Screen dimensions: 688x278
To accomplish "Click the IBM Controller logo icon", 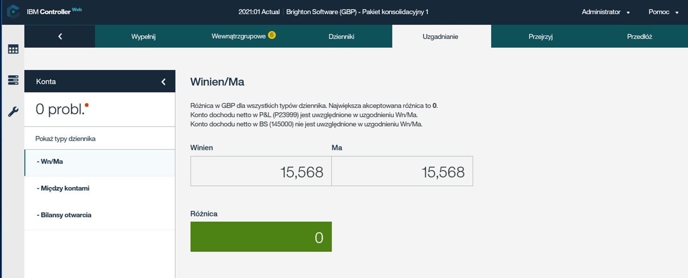I will coord(13,12).
